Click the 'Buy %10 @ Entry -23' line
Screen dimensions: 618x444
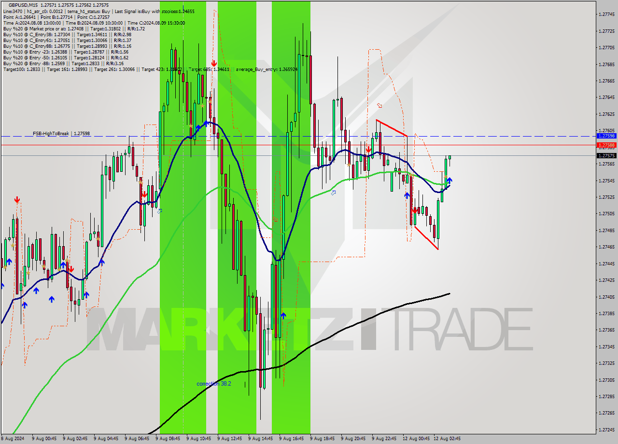coord(66,52)
